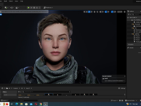
Task: Open the Platforms dropdown
Action: coord(48,8)
